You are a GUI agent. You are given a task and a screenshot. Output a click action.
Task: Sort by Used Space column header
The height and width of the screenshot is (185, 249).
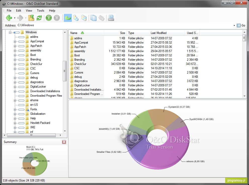point(192,33)
